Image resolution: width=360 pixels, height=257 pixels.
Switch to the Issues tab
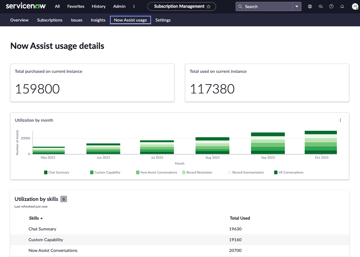77,20
